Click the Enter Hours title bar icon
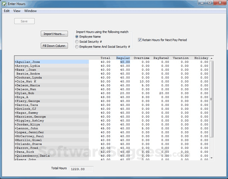Viewport: 228px width, 179px height. pos(4,4)
